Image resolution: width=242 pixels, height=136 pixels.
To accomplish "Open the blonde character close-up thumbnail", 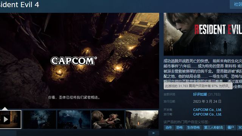I will pos(108,119).
